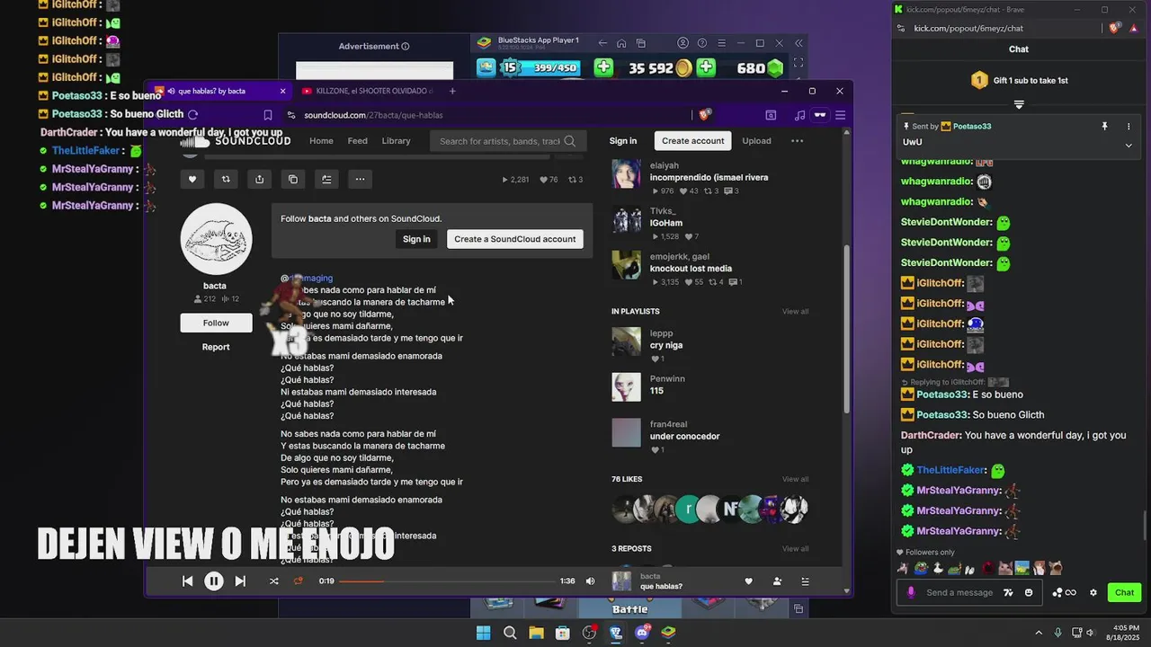Collapse the pinned message in Kick chat

pos(1129,145)
